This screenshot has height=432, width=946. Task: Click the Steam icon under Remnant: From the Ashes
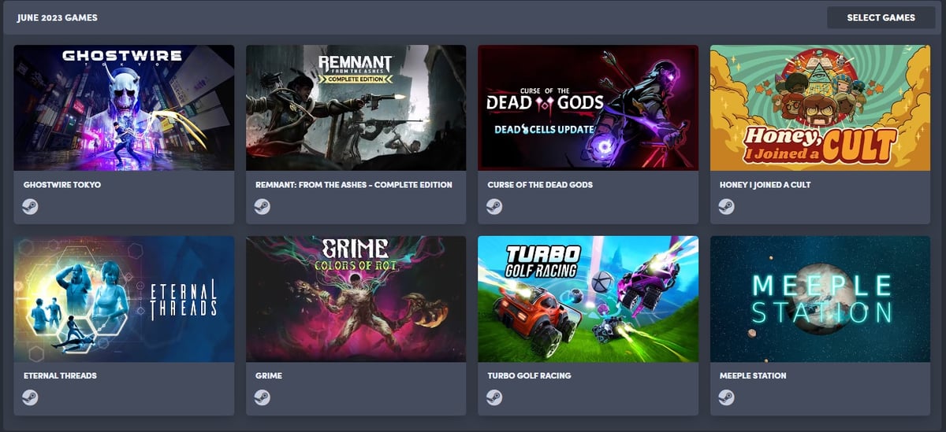tap(263, 207)
